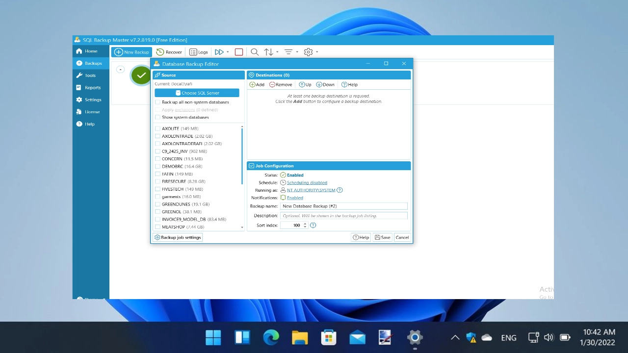Click the green checkmark status circle
This screenshot has height=353, width=628.
click(141, 76)
